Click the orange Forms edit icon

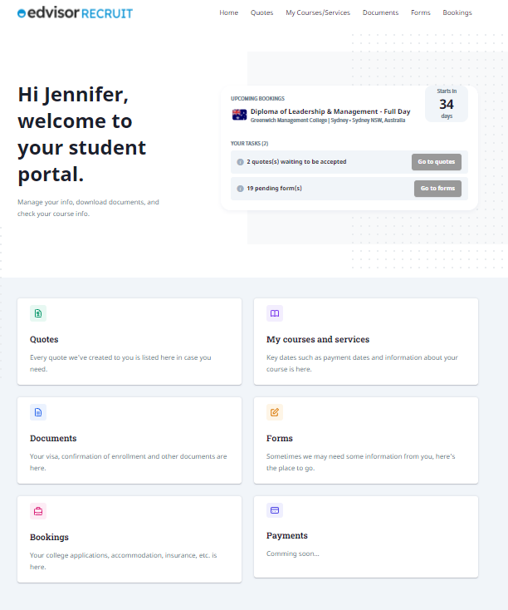point(275,412)
